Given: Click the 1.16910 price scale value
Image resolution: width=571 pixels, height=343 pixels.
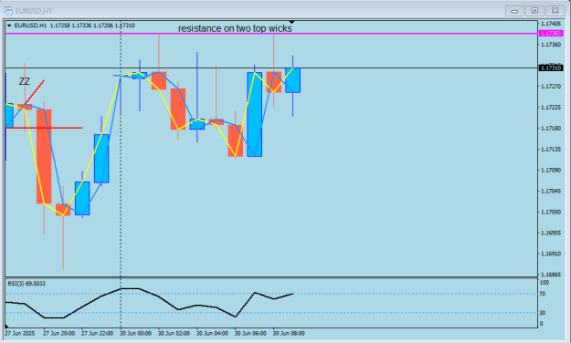Looking at the screenshot, I should (x=551, y=254).
